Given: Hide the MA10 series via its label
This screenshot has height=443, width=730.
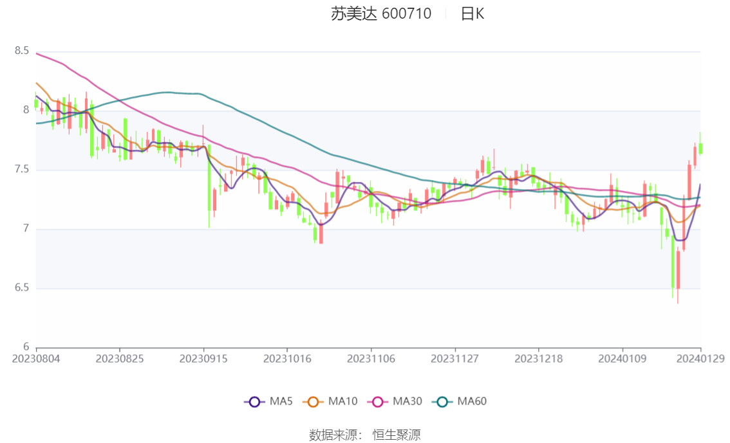Looking at the screenshot, I should pyautogui.click(x=342, y=401).
